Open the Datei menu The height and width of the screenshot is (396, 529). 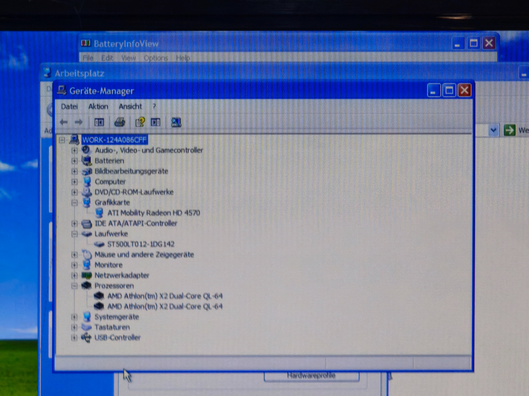tap(69, 107)
